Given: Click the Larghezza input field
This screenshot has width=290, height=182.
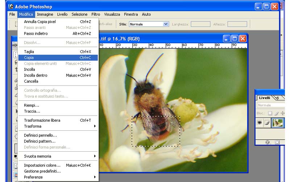Looking at the screenshot, I should 200,24.
